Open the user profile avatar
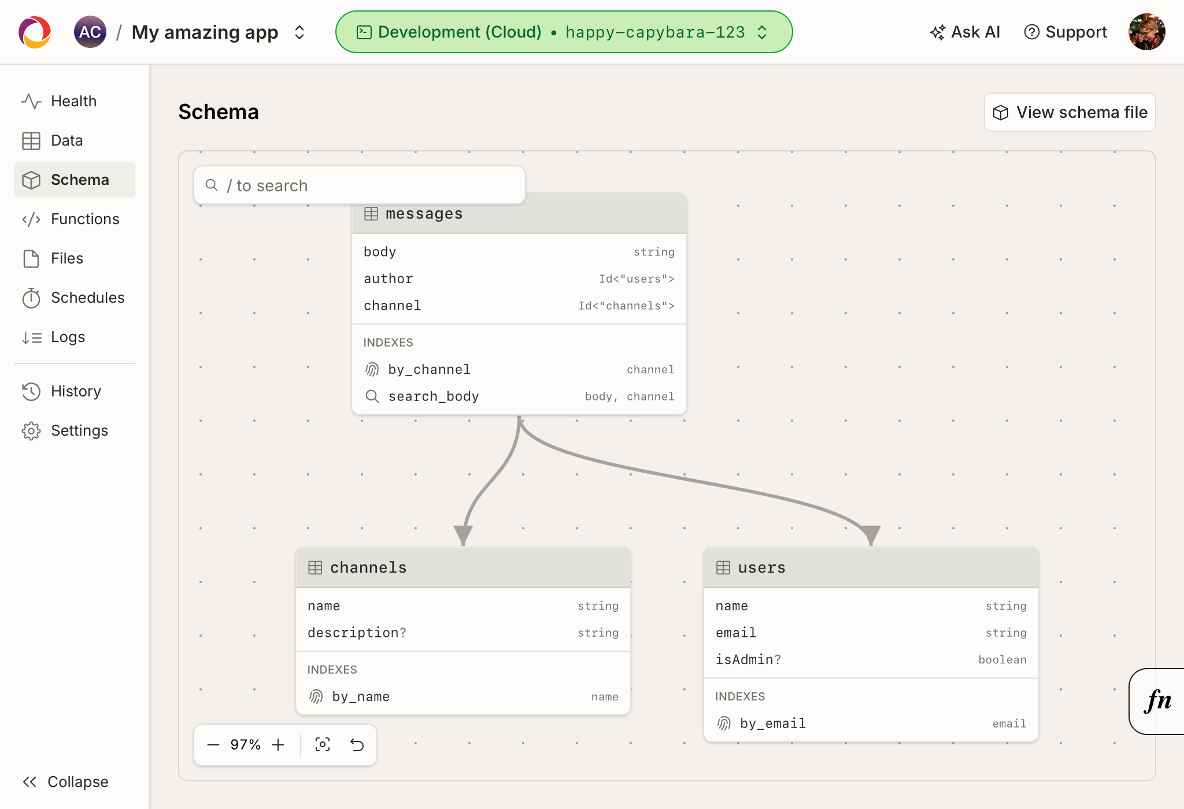This screenshot has width=1184, height=809. (x=1147, y=32)
